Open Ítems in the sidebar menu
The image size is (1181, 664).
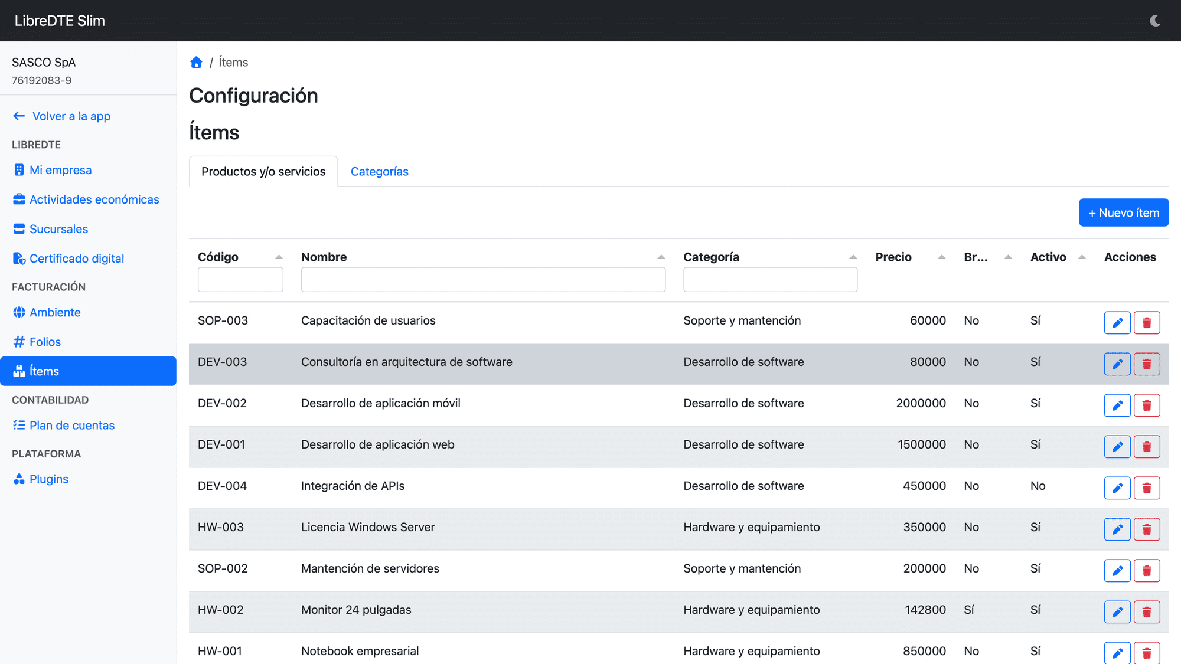coord(88,371)
